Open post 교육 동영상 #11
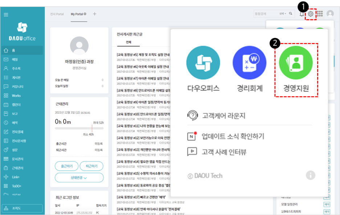The width and height of the screenshot is (340, 215). coord(143,126)
